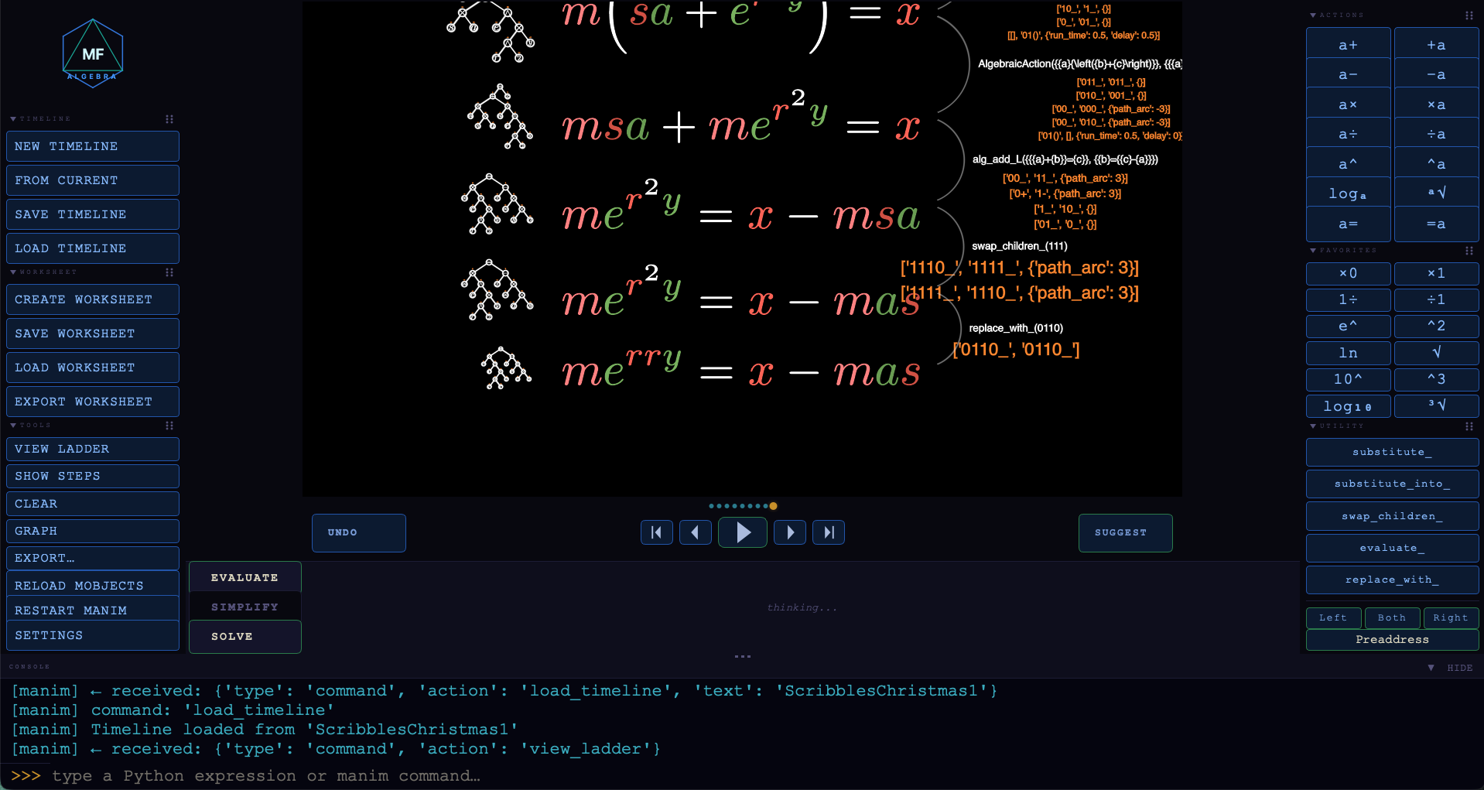
Task: Click the 'a+' add-right action
Action: (1348, 45)
